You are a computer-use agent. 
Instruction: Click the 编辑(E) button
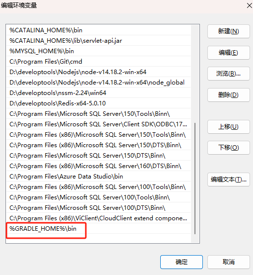(229, 53)
